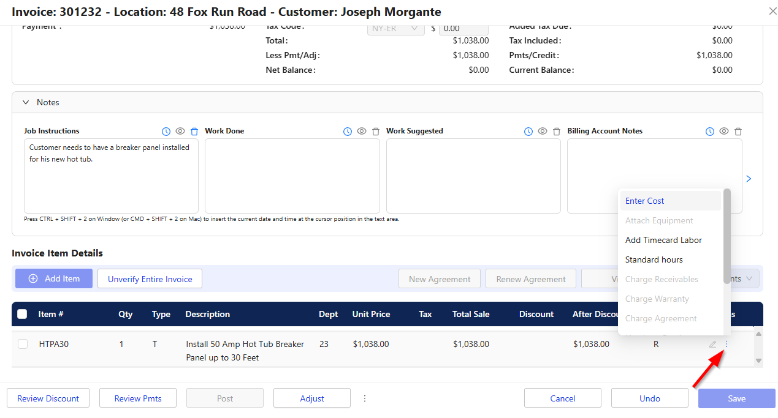Click the Dept column header
The width and height of the screenshot is (778, 418).
click(x=328, y=314)
